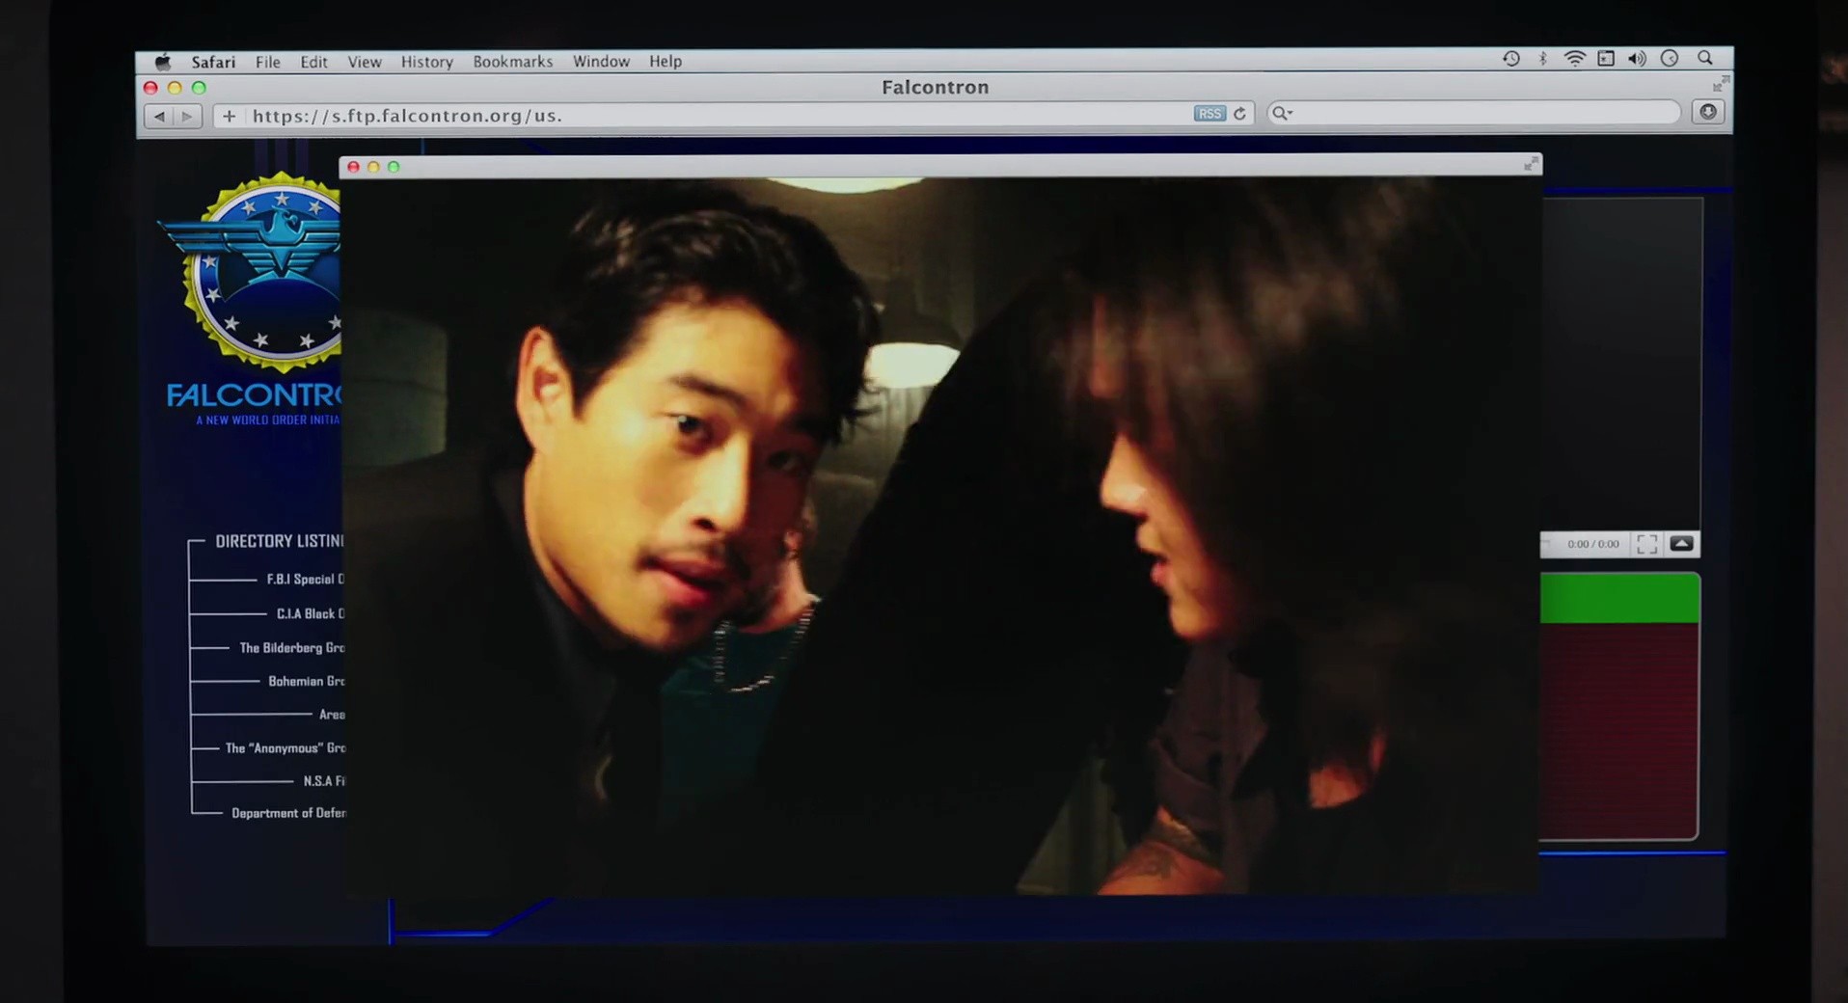Open the Apple menu

[x=163, y=62]
